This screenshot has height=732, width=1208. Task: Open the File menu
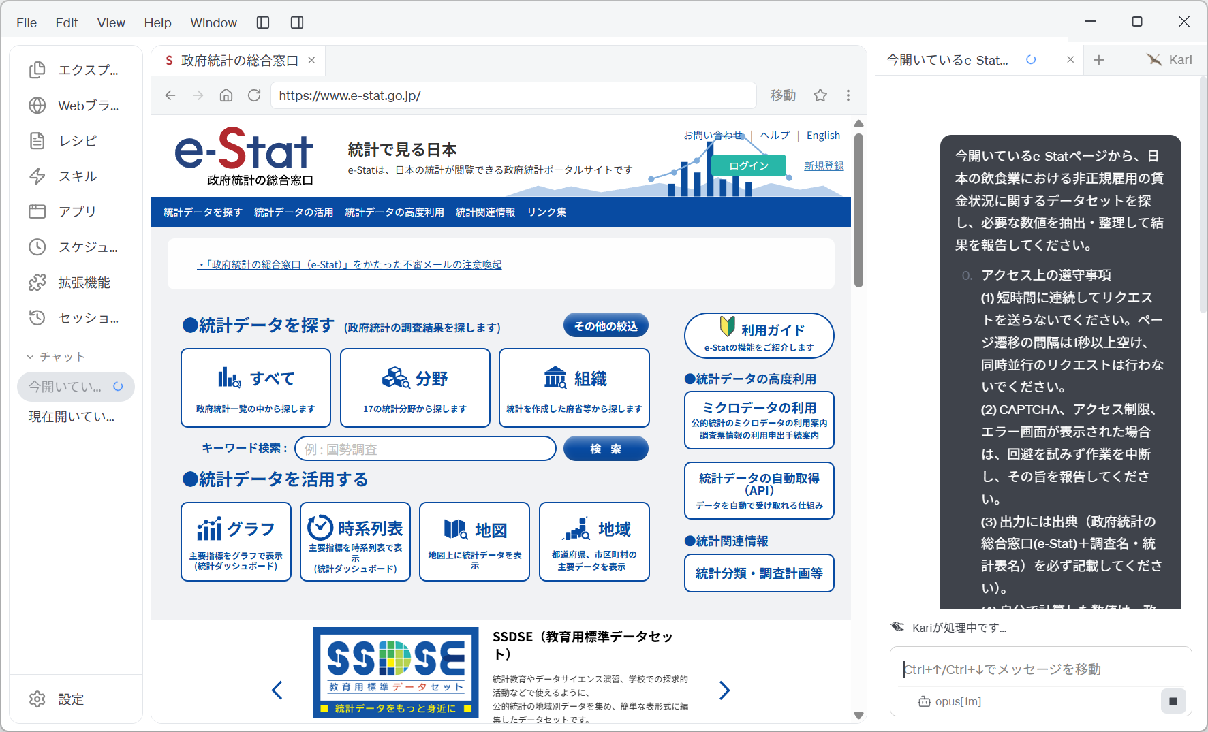pyautogui.click(x=27, y=22)
